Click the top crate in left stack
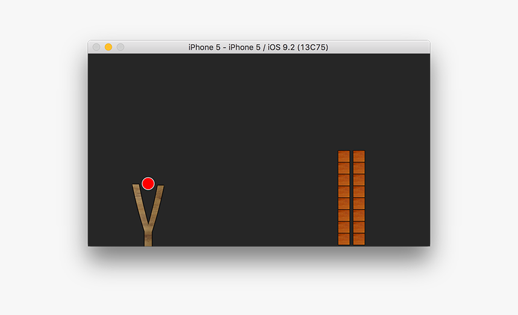The height and width of the screenshot is (315, 518). [x=344, y=157]
